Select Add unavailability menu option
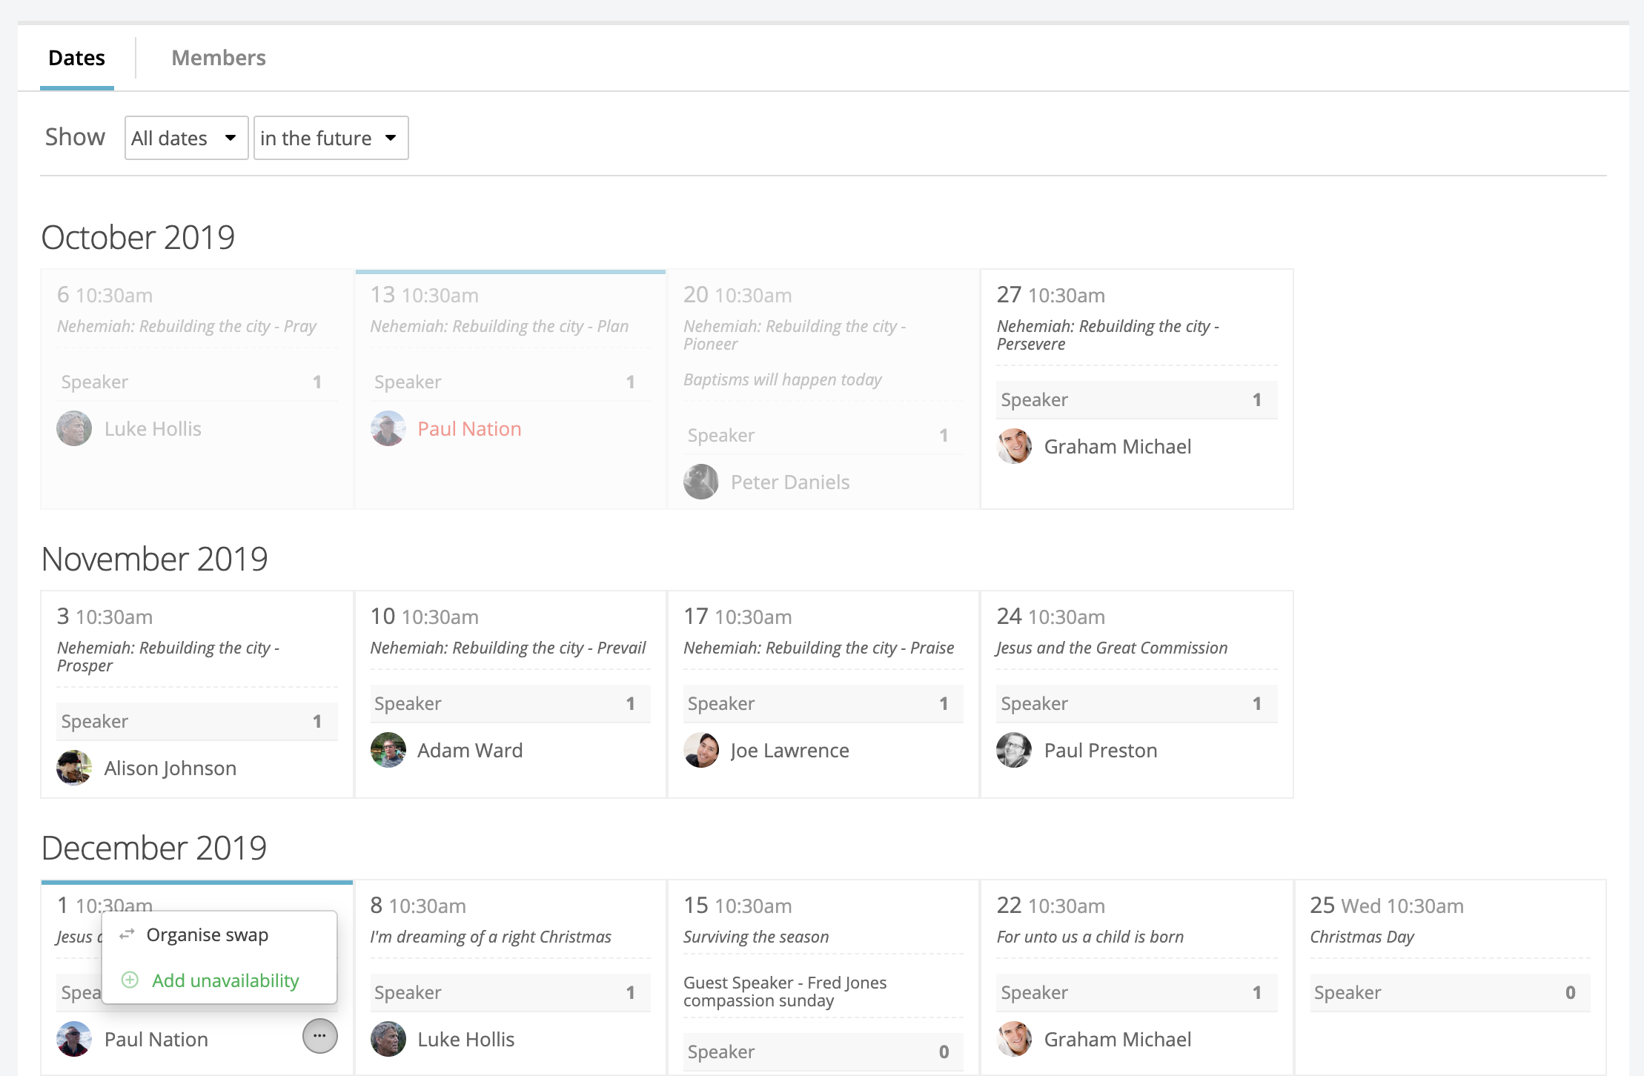 225,980
